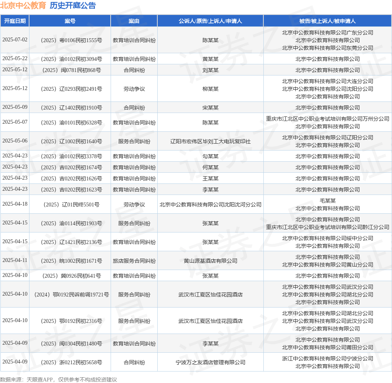Click case number (2025)渝0101民初6328号
This screenshot has width=392, height=383.
coord(71,123)
